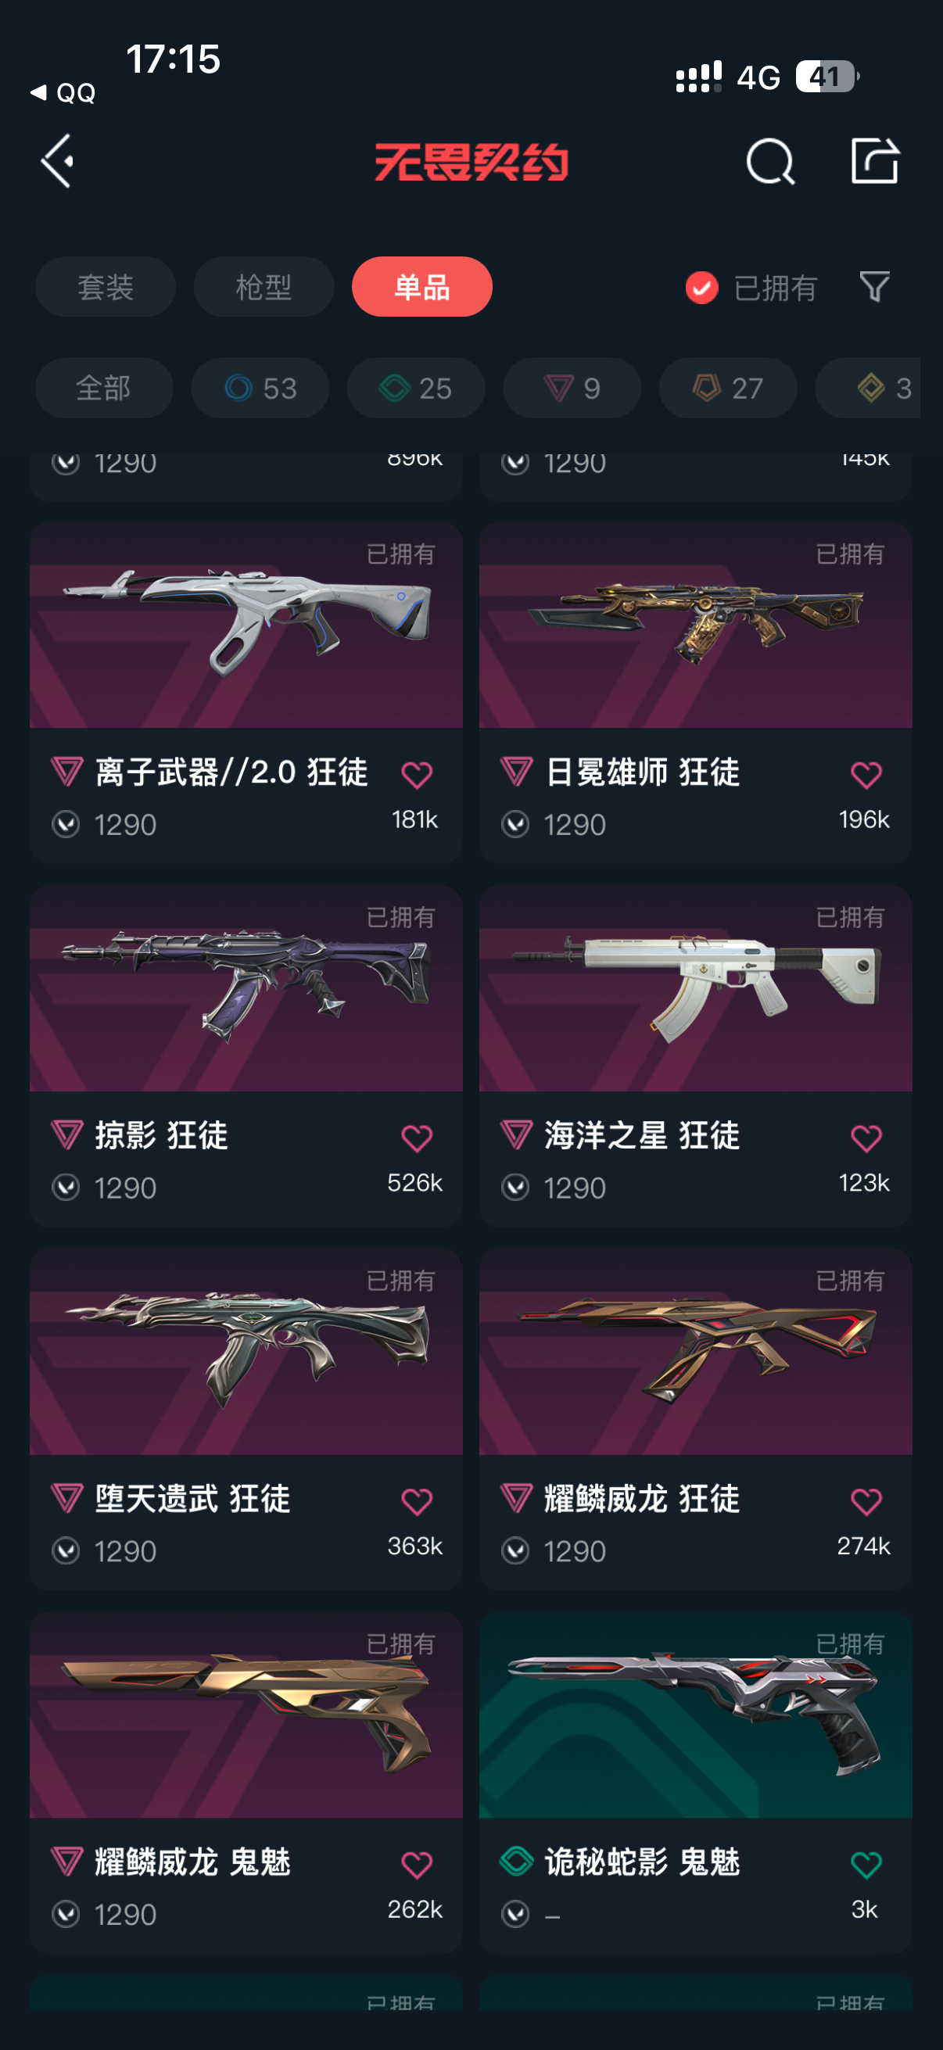The height and width of the screenshot is (2050, 943).
Task: Return to QQ via status bar
Action: point(63,93)
